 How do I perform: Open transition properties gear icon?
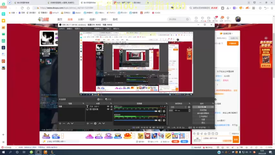(189, 107)
